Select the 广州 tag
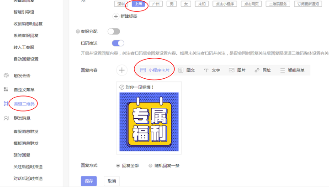Screen dimensions: 329x187 156,4
